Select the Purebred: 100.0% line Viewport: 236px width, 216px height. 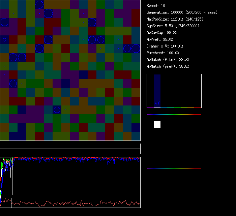click(x=163, y=53)
